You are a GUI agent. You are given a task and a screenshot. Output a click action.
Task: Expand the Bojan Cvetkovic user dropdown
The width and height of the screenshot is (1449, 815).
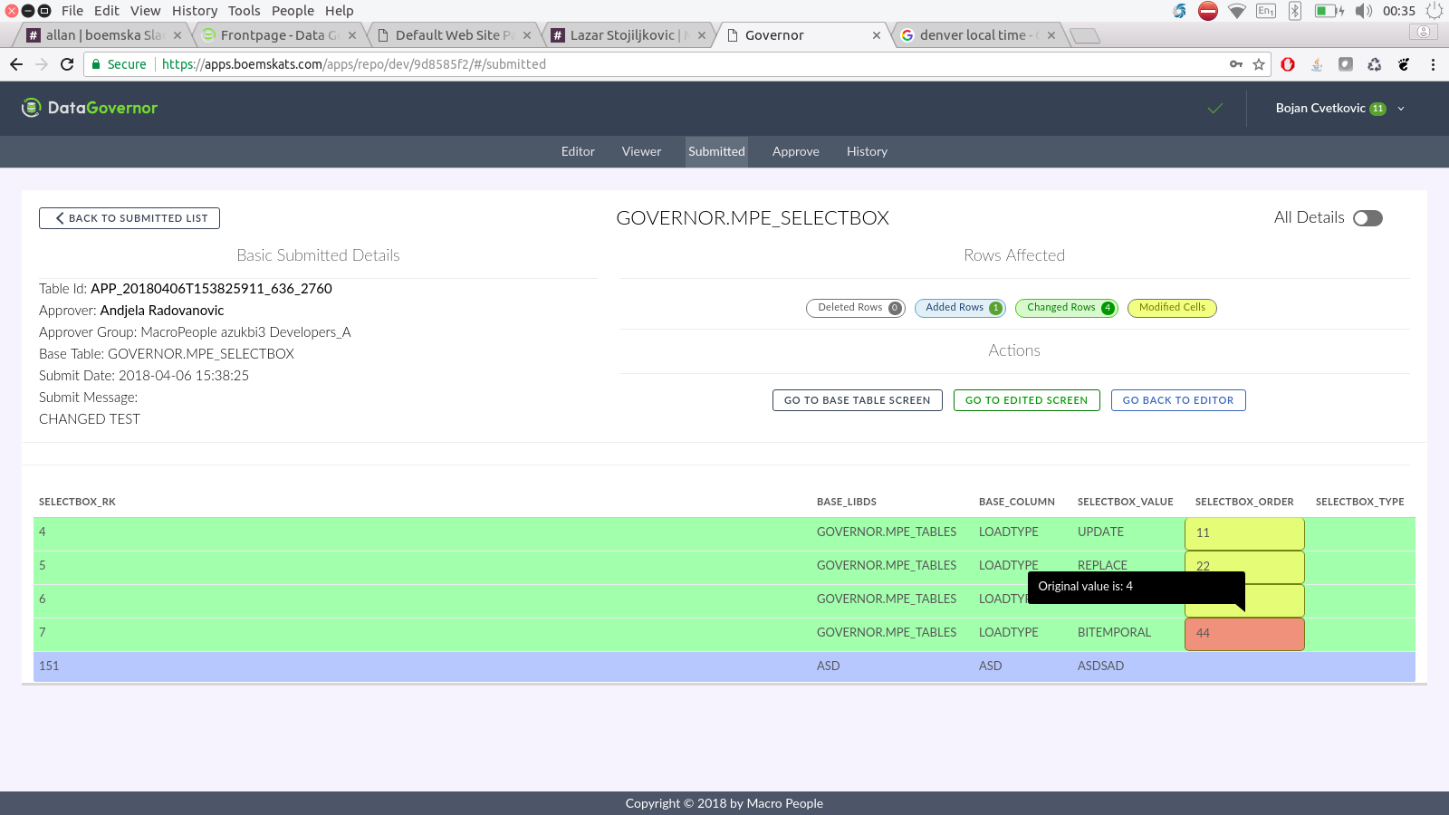1401,109
